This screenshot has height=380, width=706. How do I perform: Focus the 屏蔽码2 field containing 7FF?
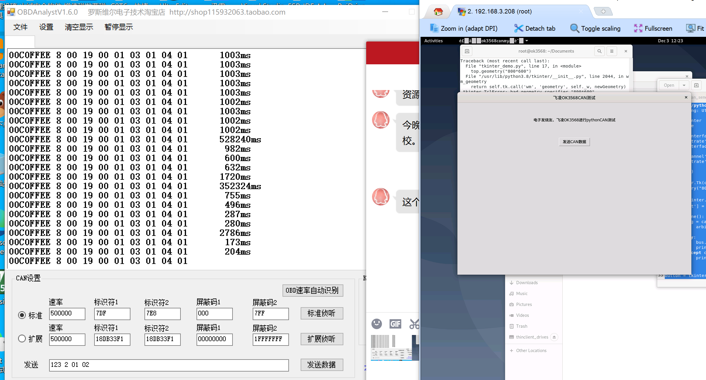pyautogui.click(x=271, y=314)
